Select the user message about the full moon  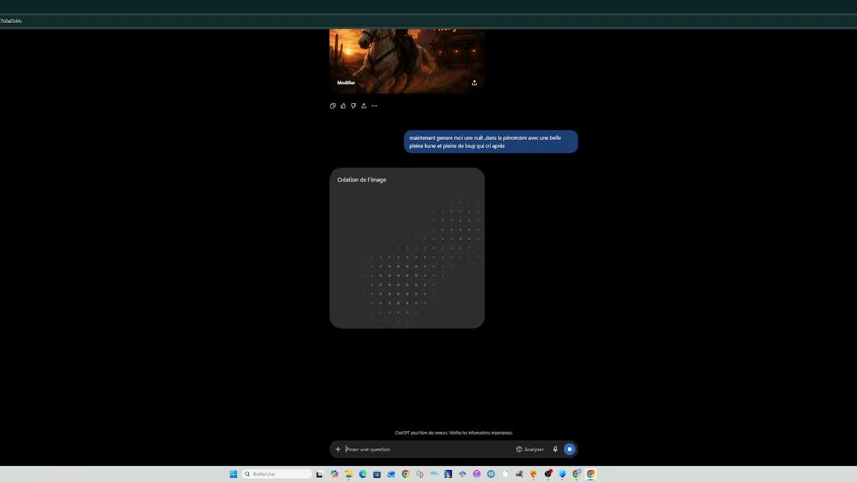coord(491,142)
